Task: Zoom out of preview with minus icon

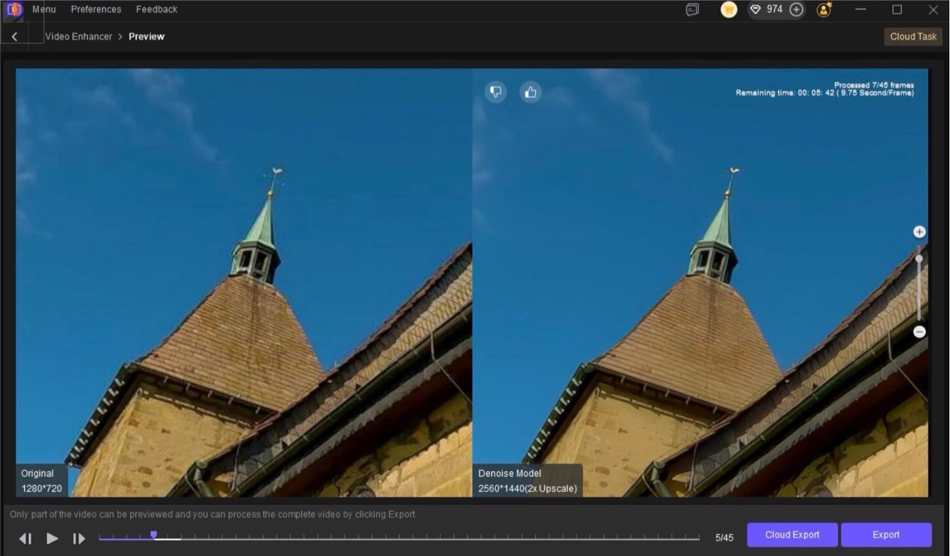Action: [919, 332]
